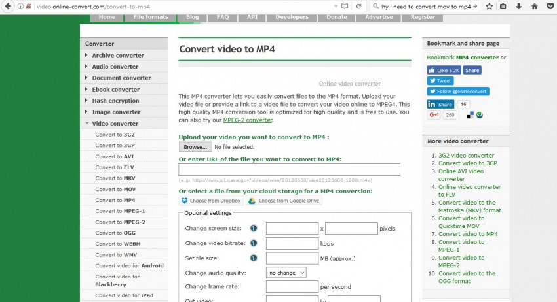The image size is (557, 302).
Task: Click the file URL input field
Action: coord(289,170)
